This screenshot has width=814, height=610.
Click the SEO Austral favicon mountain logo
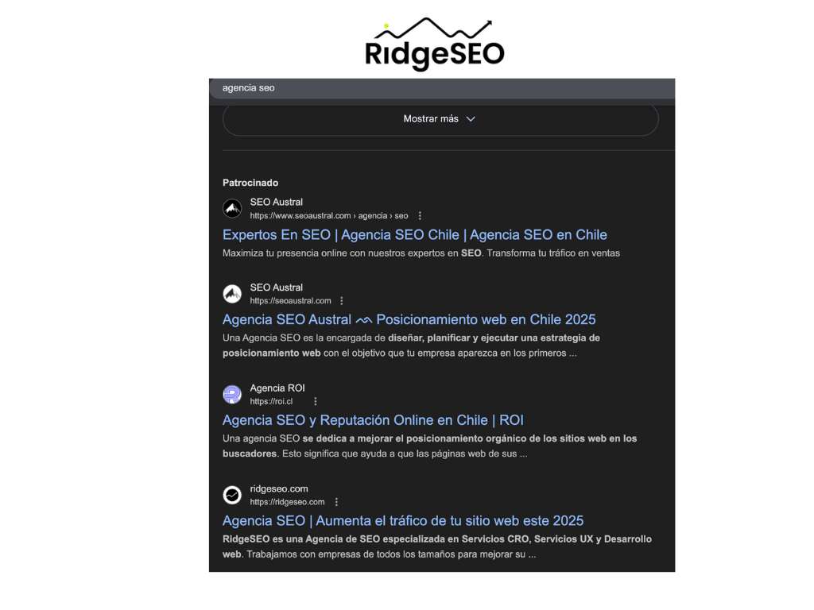231,208
